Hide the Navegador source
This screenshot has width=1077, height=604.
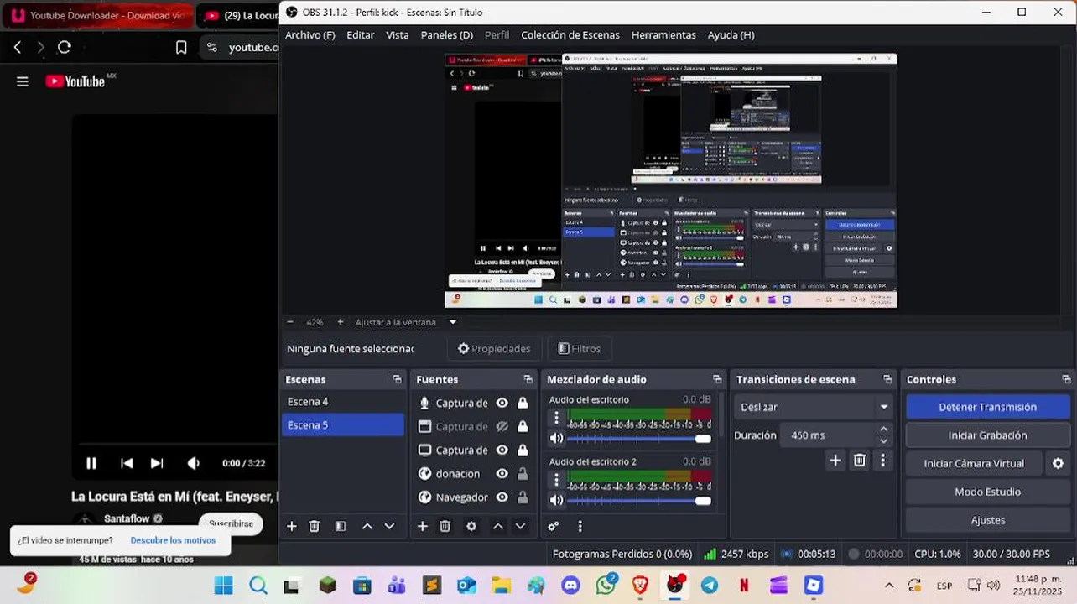pos(502,497)
